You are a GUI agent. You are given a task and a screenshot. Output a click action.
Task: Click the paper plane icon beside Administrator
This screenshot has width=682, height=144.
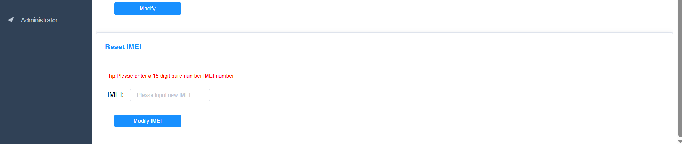coord(11,20)
